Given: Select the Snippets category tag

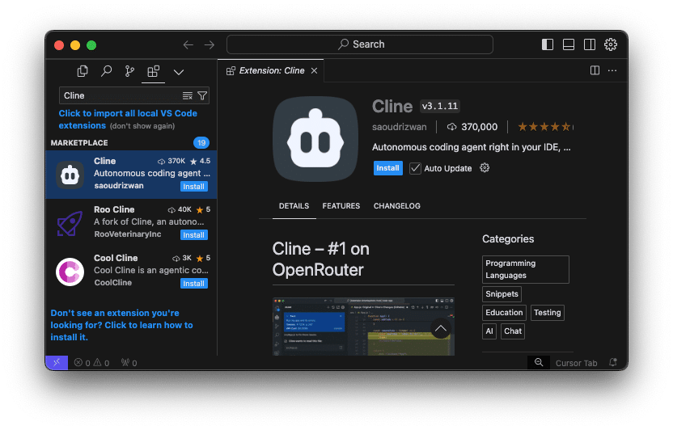Looking at the screenshot, I should [502, 294].
